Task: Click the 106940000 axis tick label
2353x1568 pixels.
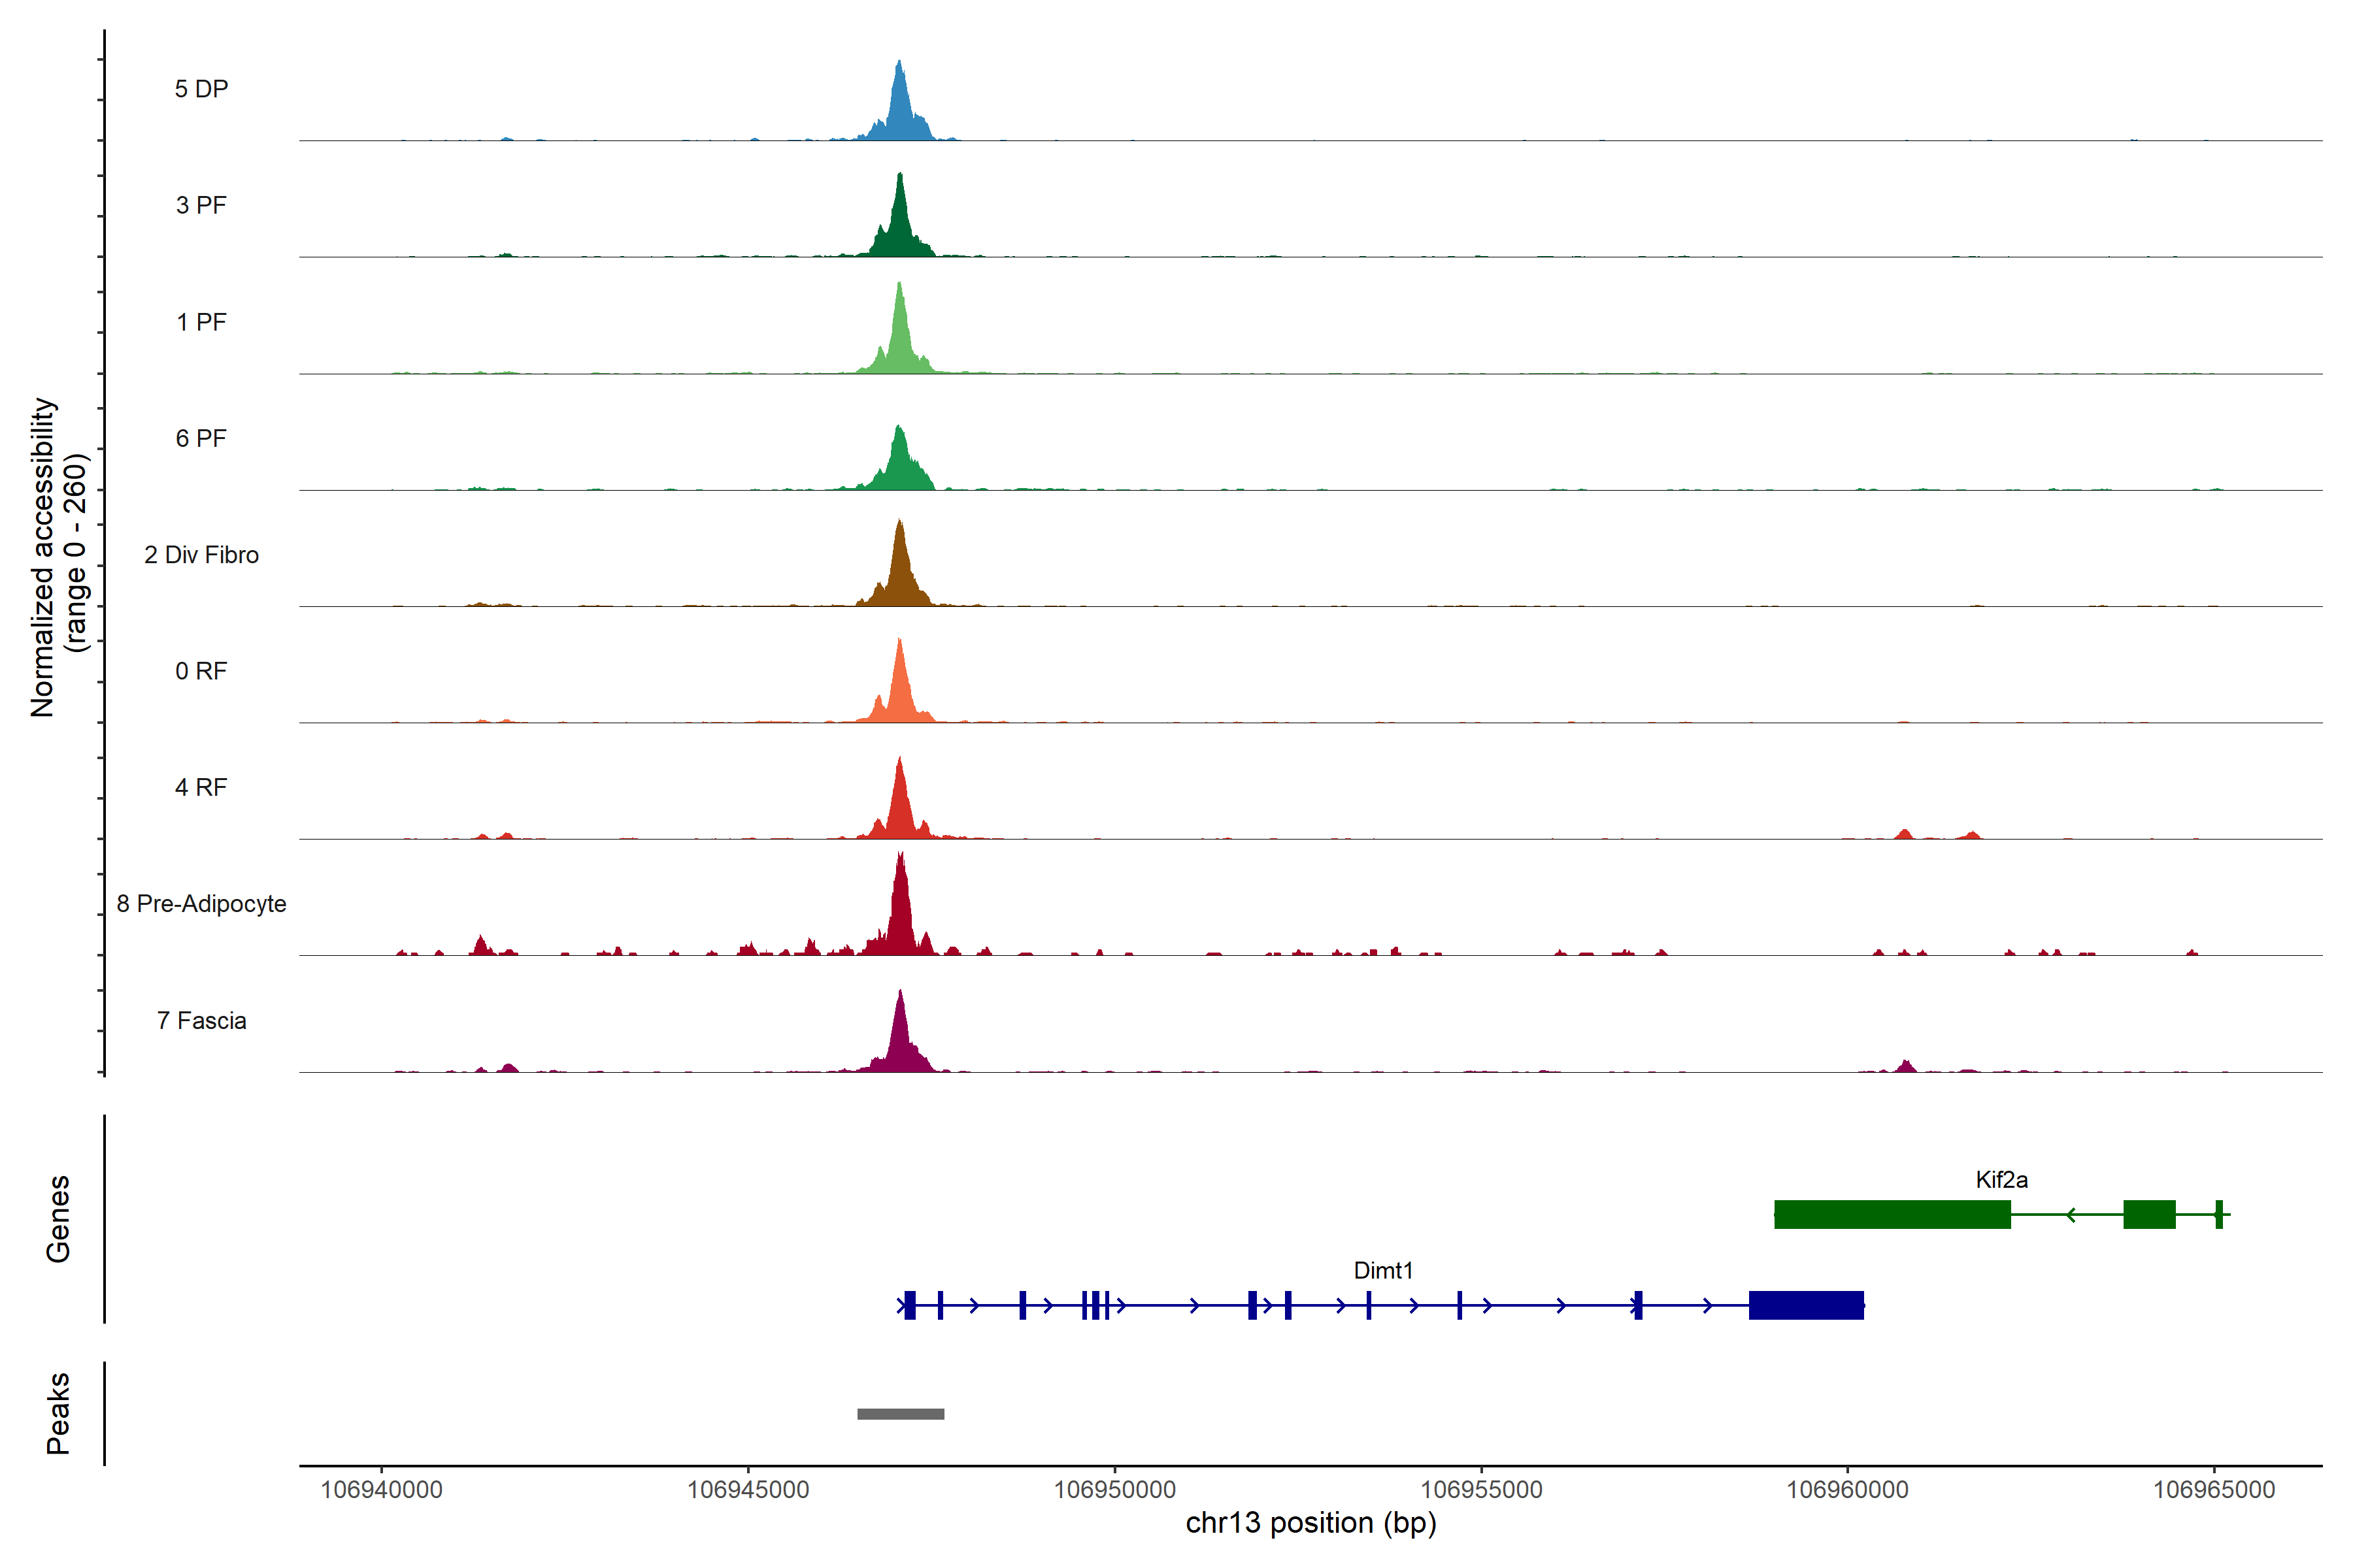Action: pos(381,1489)
